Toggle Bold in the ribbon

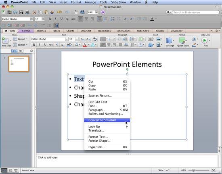pos(34,45)
